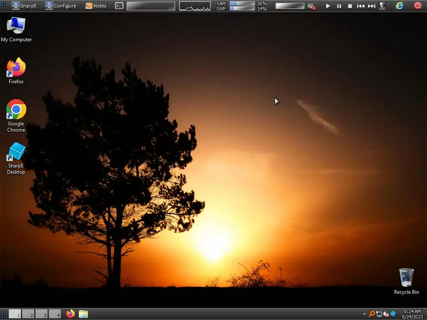
Task: Open the Configure menu
Action: 60,5
